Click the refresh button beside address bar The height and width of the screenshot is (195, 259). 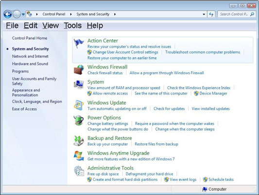[x=211, y=14]
